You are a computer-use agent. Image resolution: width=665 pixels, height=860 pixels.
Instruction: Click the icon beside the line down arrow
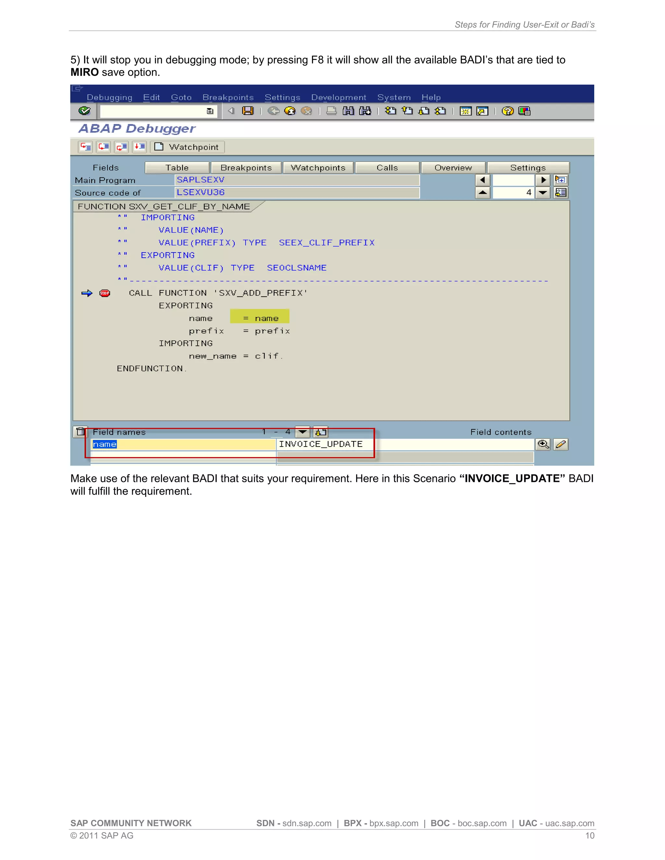pyautogui.click(x=560, y=192)
